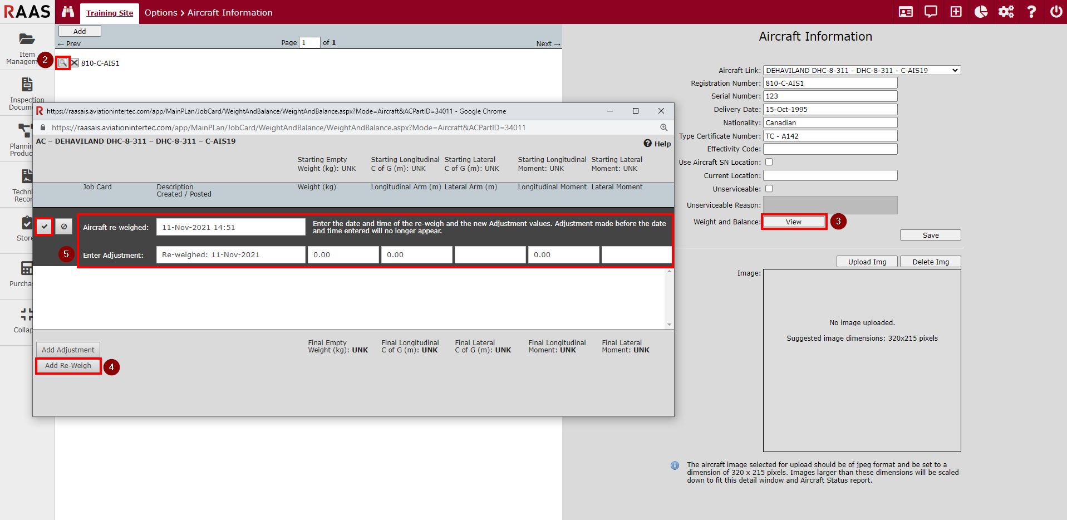Screen dimensions: 1067x520
Task: Click the Aircraft re-weighed date field
Action: [x=230, y=227]
